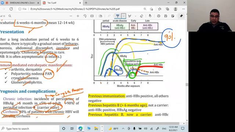Open Microsoft Edge from taskbar
235x132 pixels.
pyautogui.click(x=80, y=129)
